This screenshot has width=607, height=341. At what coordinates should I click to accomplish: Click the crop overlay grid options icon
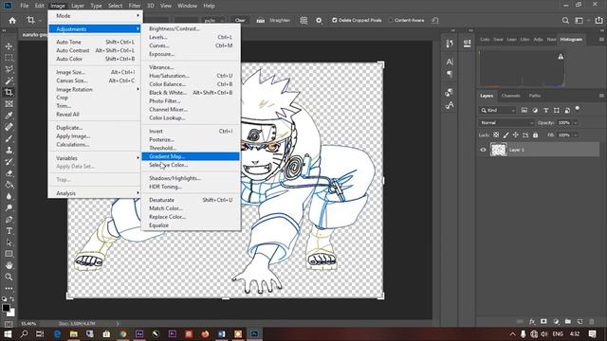click(303, 21)
